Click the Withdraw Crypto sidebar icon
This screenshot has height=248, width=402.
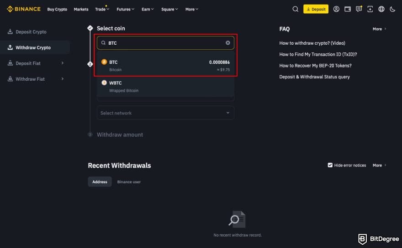pyautogui.click(x=10, y=47)
